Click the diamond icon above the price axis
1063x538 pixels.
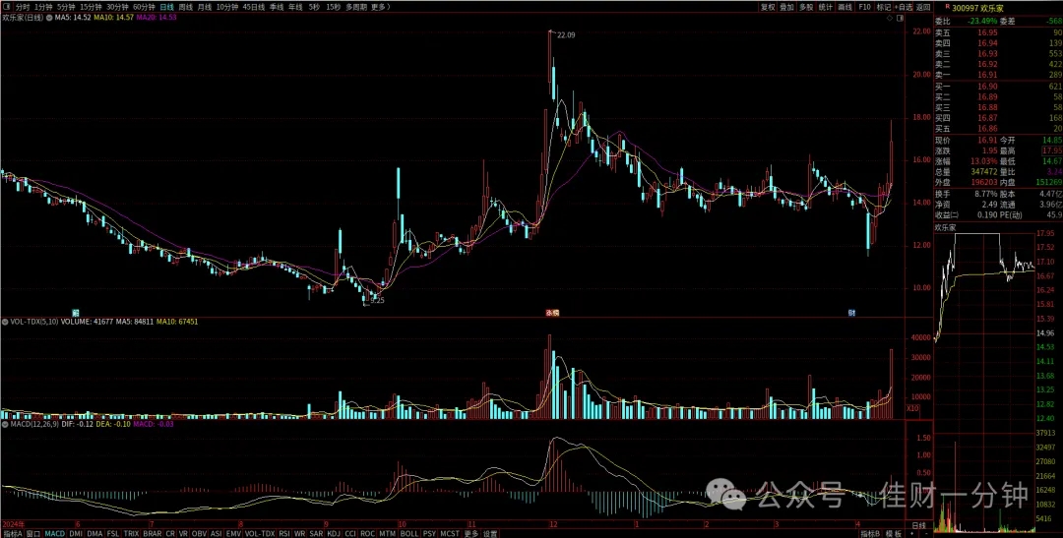click(890, 18)
